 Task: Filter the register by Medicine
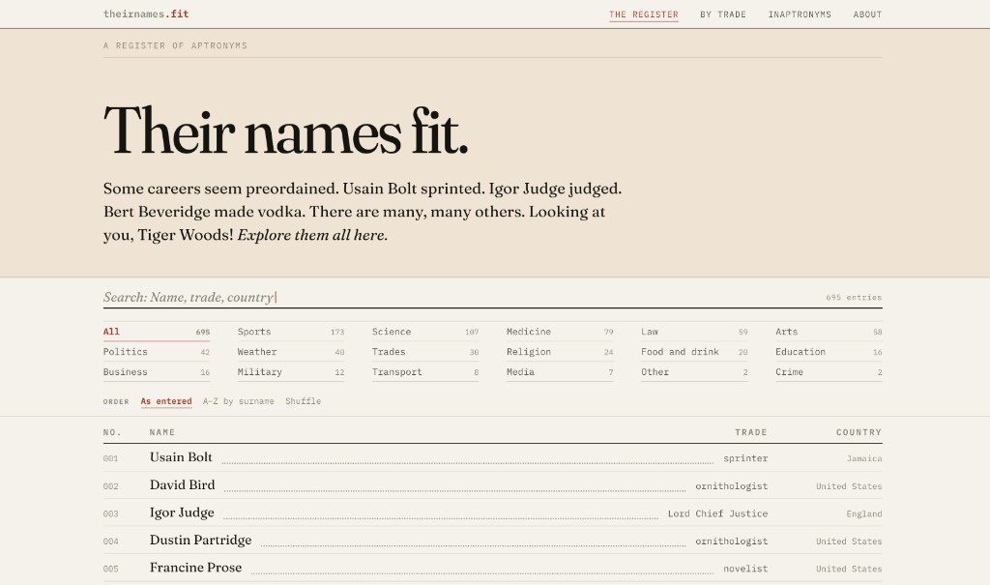pyautogui.click(x=560, y=332)
